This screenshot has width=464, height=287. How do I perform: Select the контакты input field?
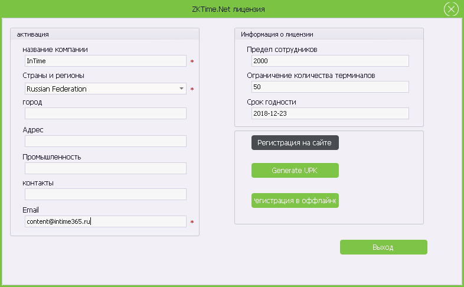point(106,194)
